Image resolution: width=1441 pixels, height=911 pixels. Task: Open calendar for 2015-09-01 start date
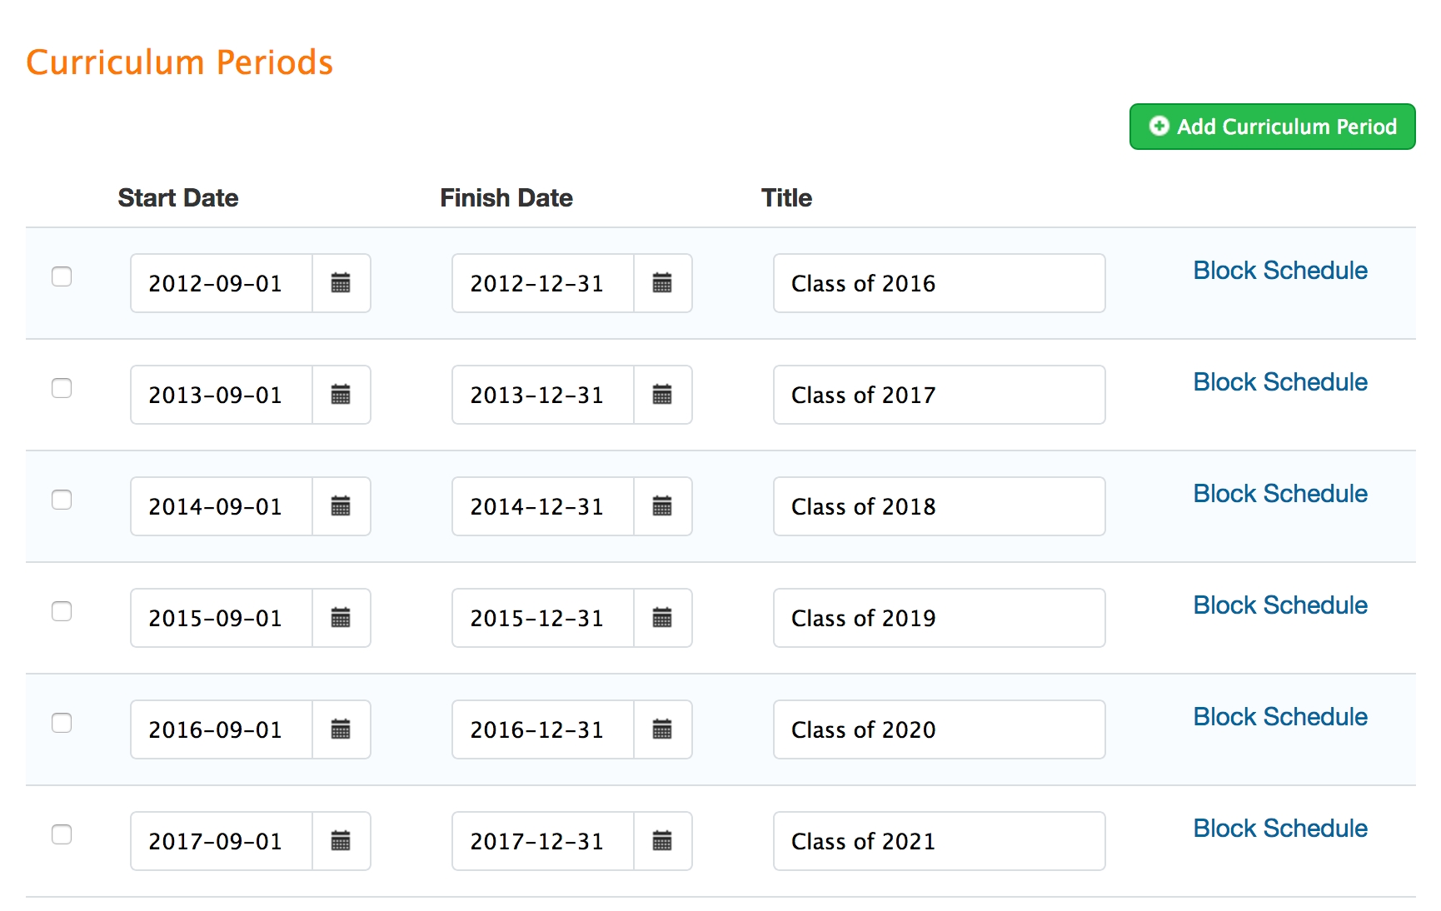(341, 618)
